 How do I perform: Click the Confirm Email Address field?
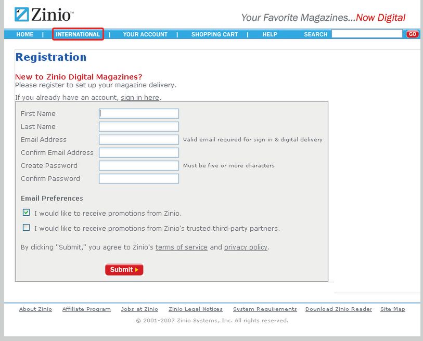(139, 153)
